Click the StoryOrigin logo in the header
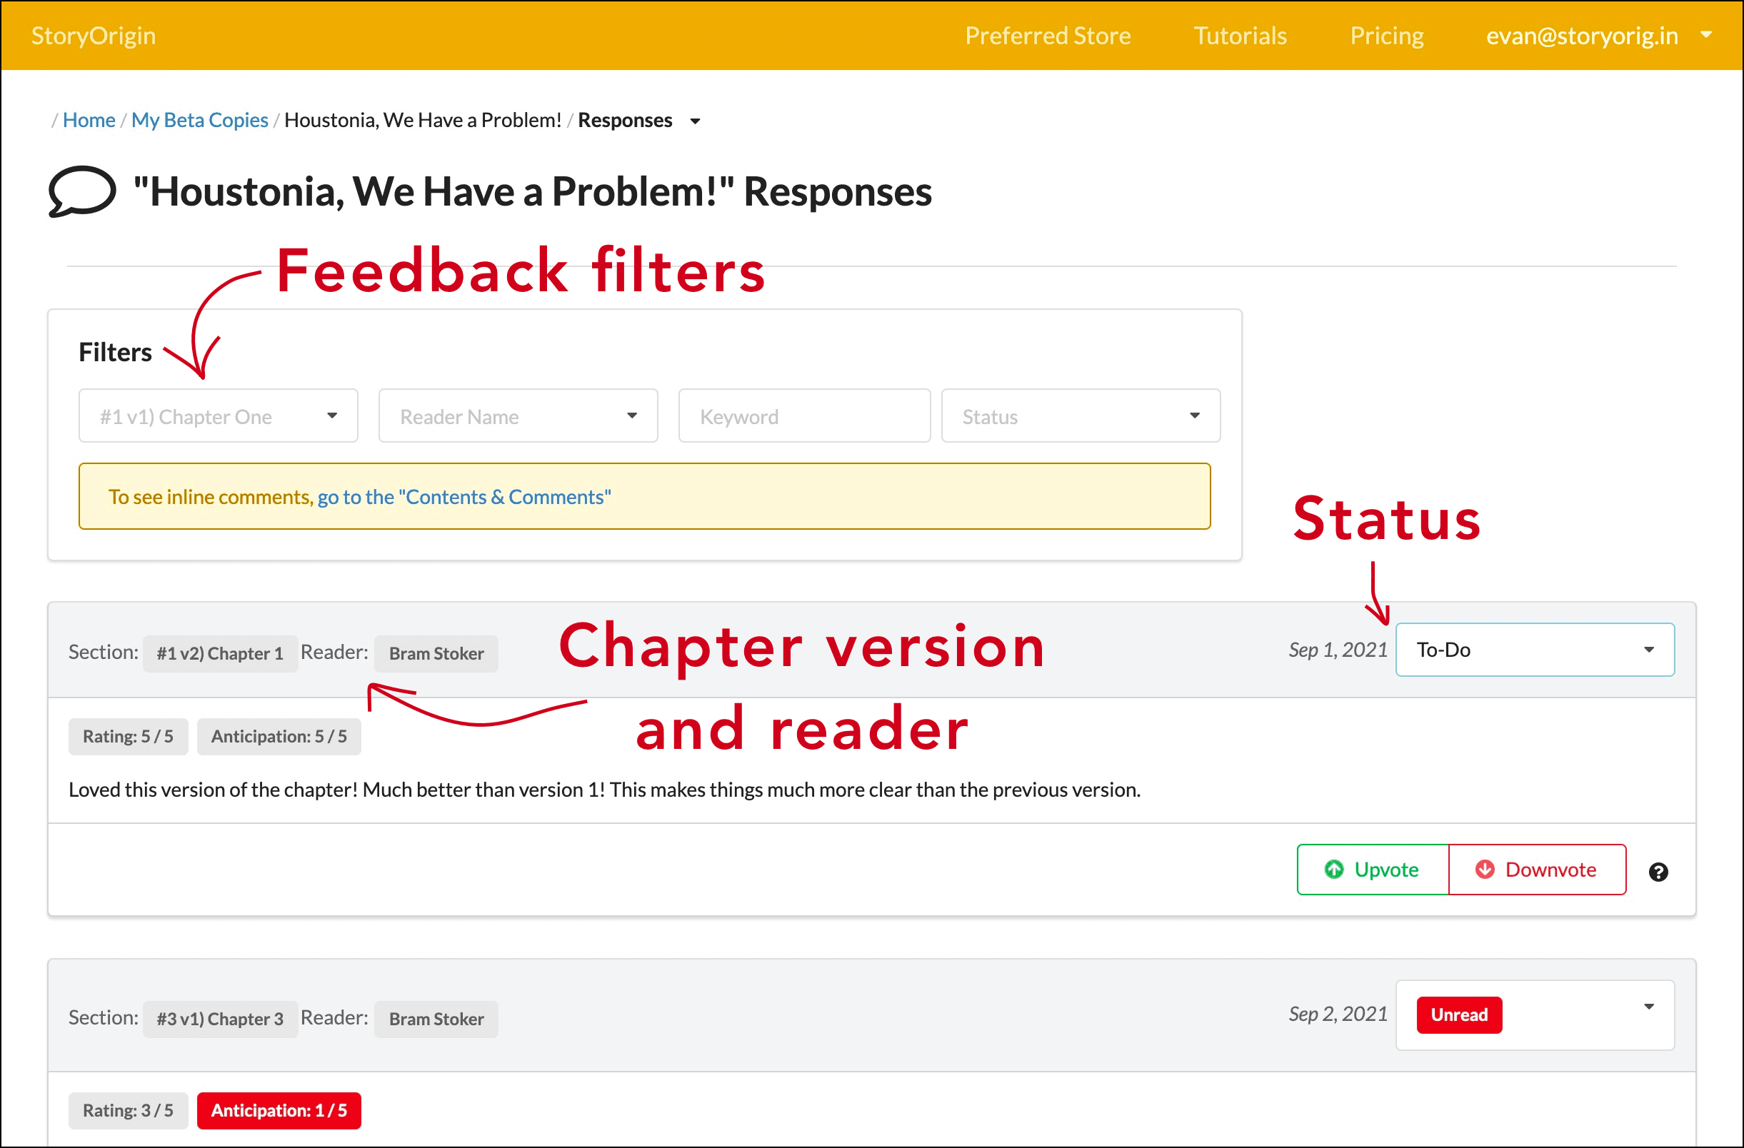This screenshot has width=1744, height=1148. pos(92,35)
